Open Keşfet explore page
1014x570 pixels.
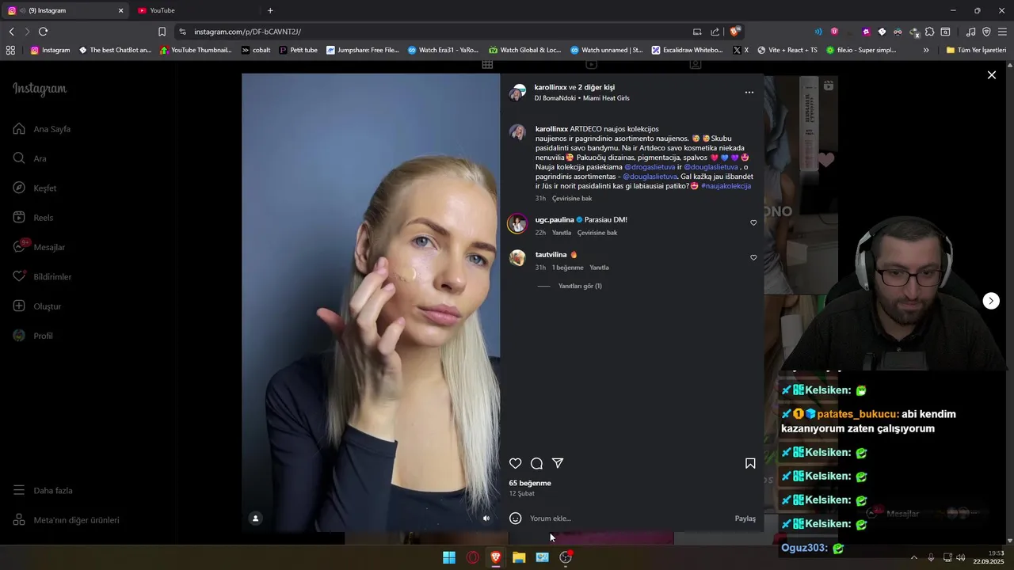click(35, 188)
